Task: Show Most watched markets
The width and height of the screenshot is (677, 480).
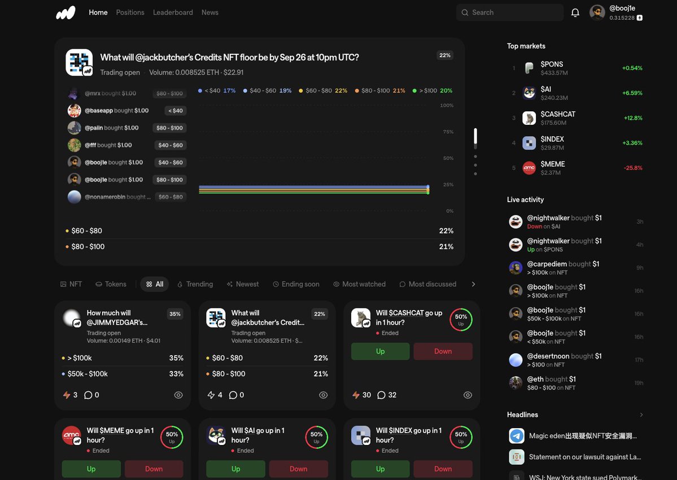Action: (x=359, y=284)
